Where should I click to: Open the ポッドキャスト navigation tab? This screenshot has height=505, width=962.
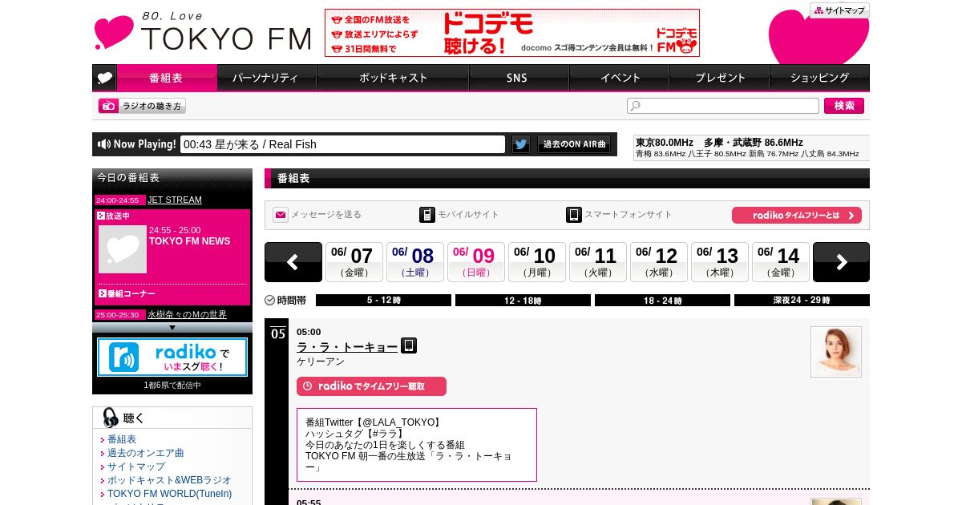point(393,78)
